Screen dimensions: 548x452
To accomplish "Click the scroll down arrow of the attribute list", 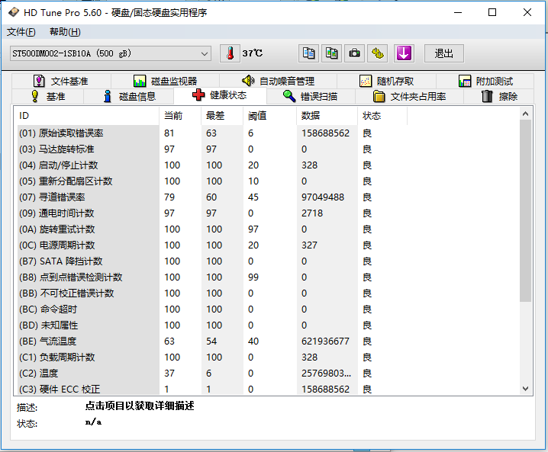I will [x=525, y=389].
